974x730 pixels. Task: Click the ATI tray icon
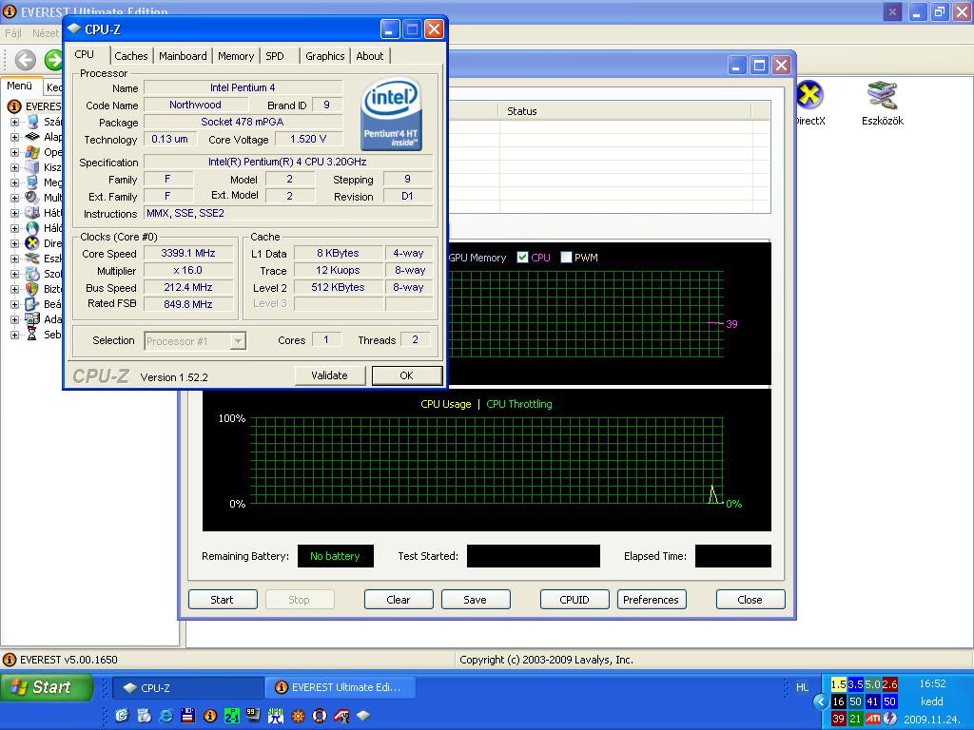pos(873,719)
